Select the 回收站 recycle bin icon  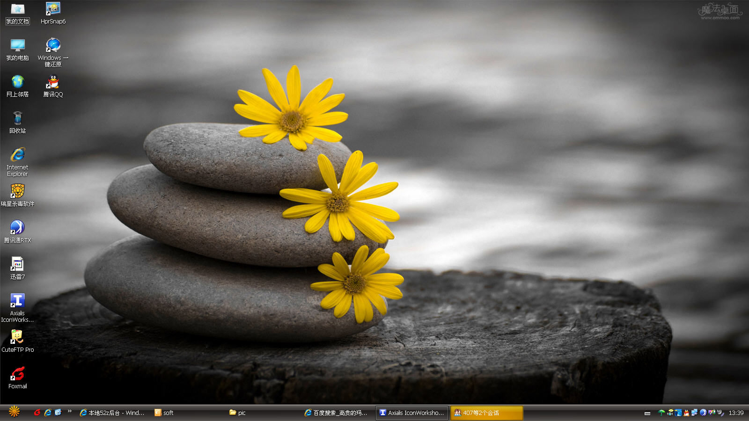point(18,123)
